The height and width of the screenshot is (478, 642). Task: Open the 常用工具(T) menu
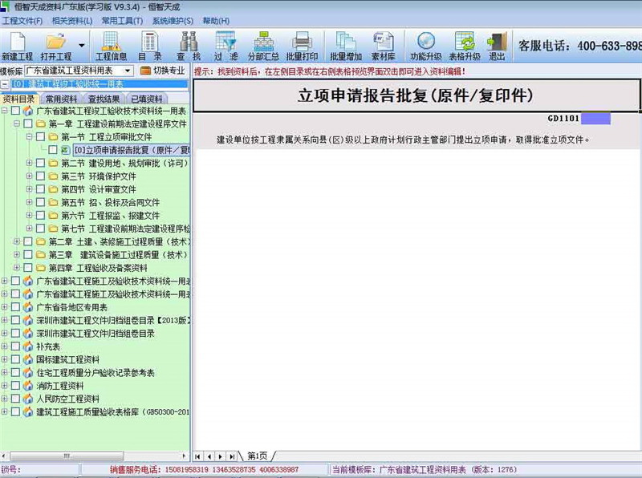coord(122,21)
